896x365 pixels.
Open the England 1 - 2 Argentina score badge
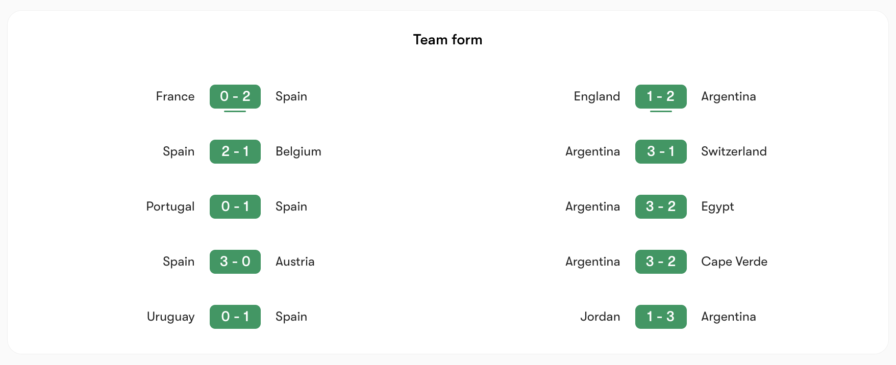pyautogui.click(x=661, y=96)
